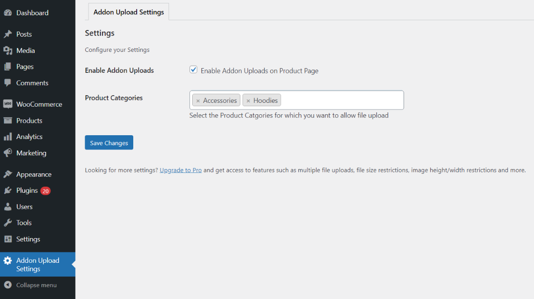Open Media via its sidebar icon
534x299 pixels.
[8, 50]
